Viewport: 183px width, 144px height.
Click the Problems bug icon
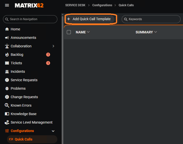coord(7,88)
